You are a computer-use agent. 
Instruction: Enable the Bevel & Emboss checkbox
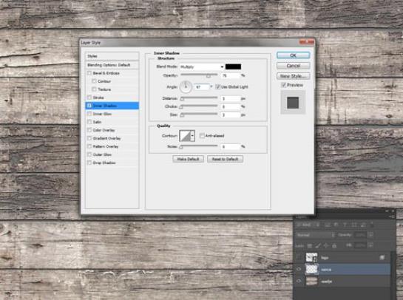pyautogui.click(x=89, y=73)
